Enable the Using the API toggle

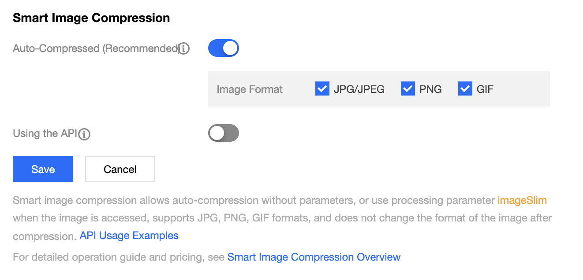(x=223, y=133)
